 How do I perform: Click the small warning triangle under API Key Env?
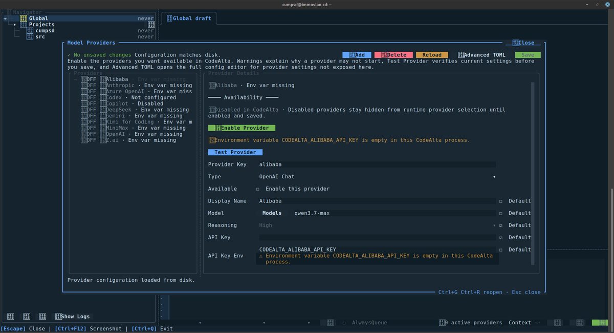coord(261,255)
